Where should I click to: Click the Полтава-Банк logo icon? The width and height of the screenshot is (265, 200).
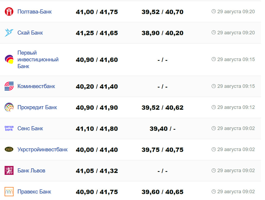click(9, 12)
